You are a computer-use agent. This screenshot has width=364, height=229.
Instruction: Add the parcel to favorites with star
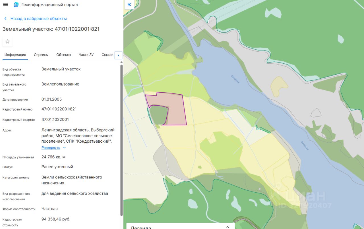(x=7, y=41)
